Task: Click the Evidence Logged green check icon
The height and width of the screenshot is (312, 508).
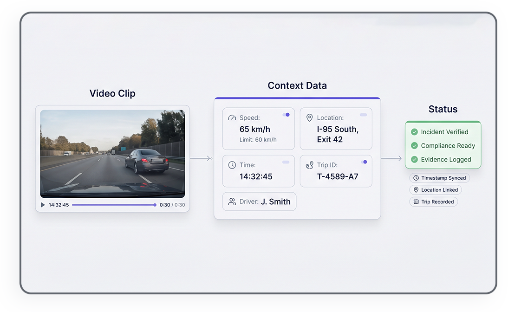Action: (x=414, y=159)
